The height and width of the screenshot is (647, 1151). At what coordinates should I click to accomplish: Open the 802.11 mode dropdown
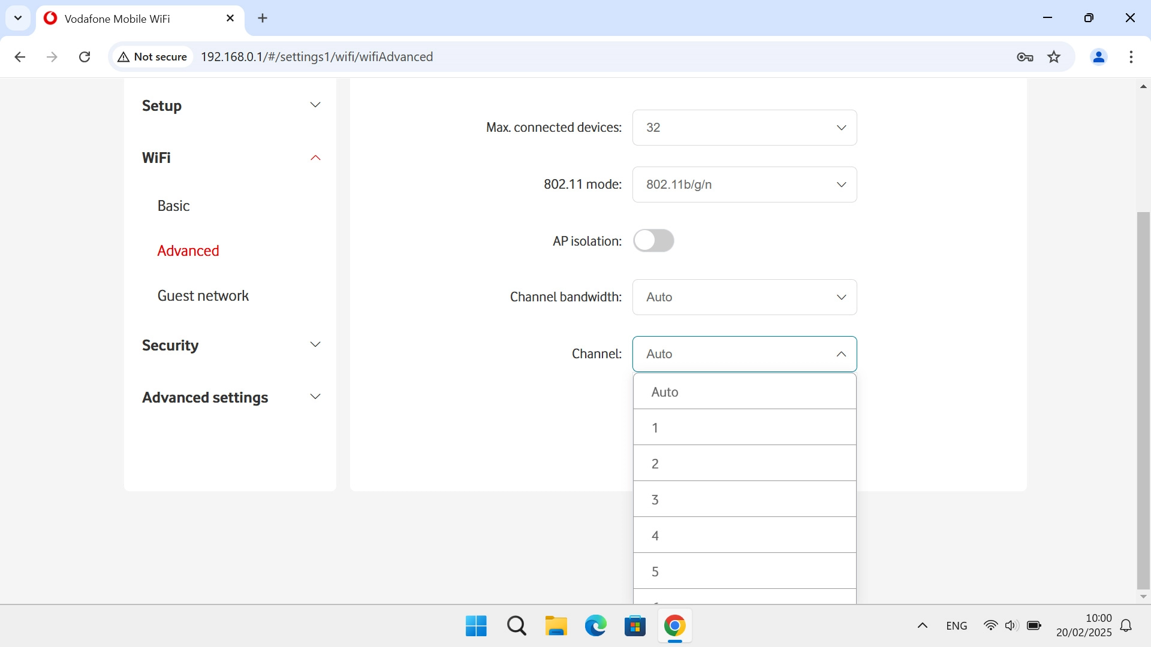[744, 185]
